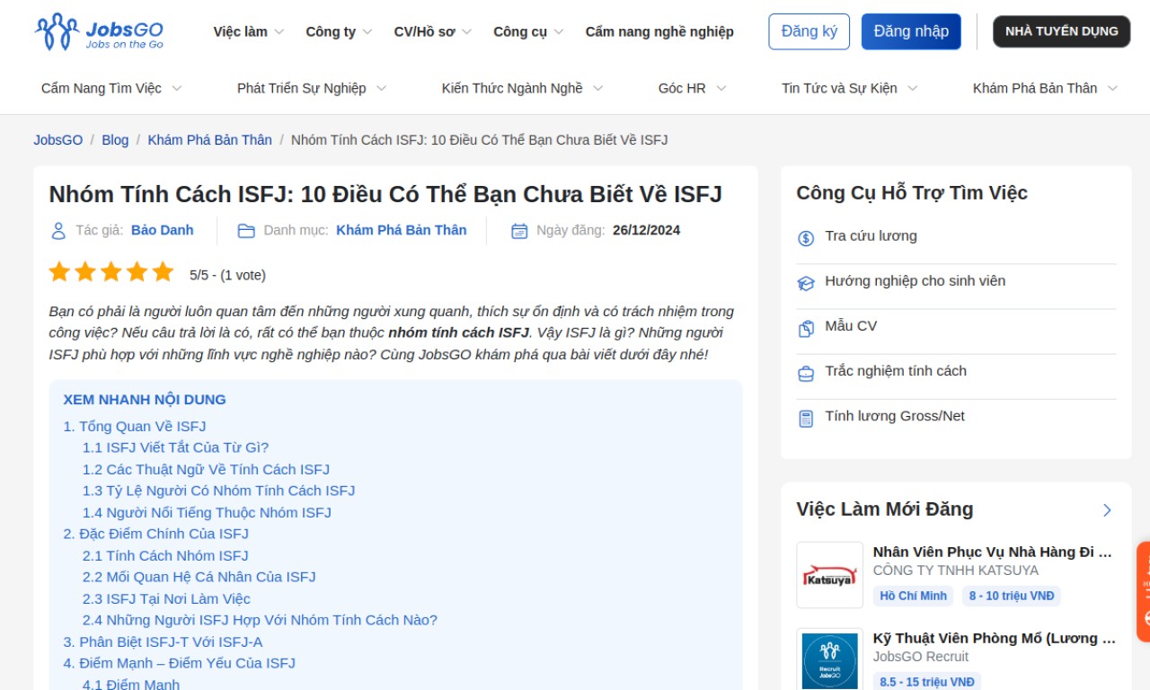Click the Gross/Net calculator icon
This screenshot has height=690, width=1150.
point(806,418)
